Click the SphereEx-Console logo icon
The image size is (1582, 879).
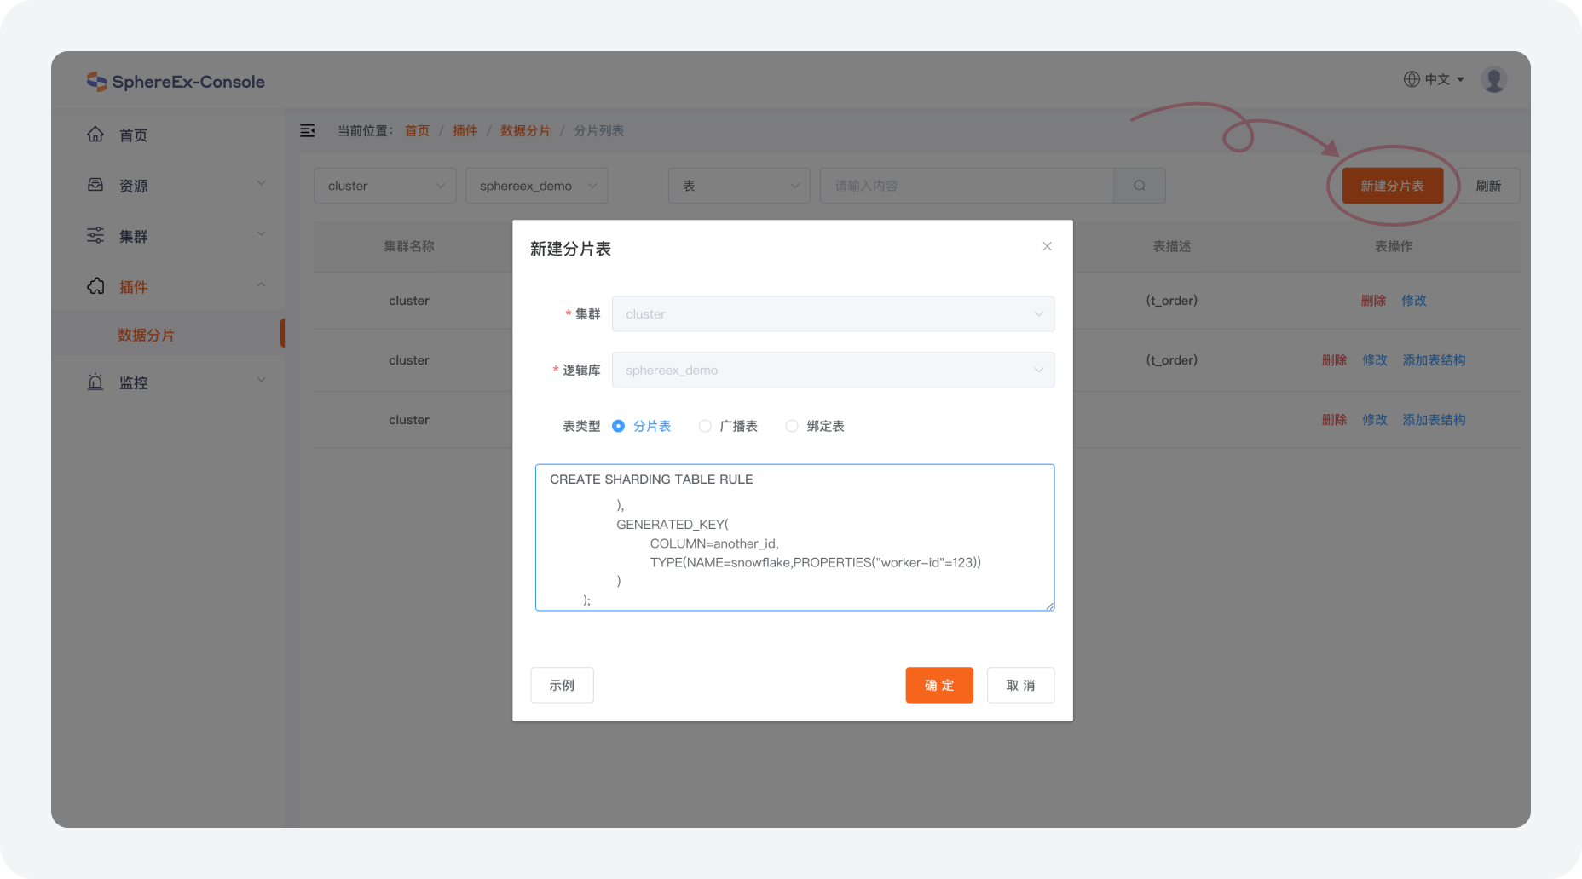coord(96,82)
